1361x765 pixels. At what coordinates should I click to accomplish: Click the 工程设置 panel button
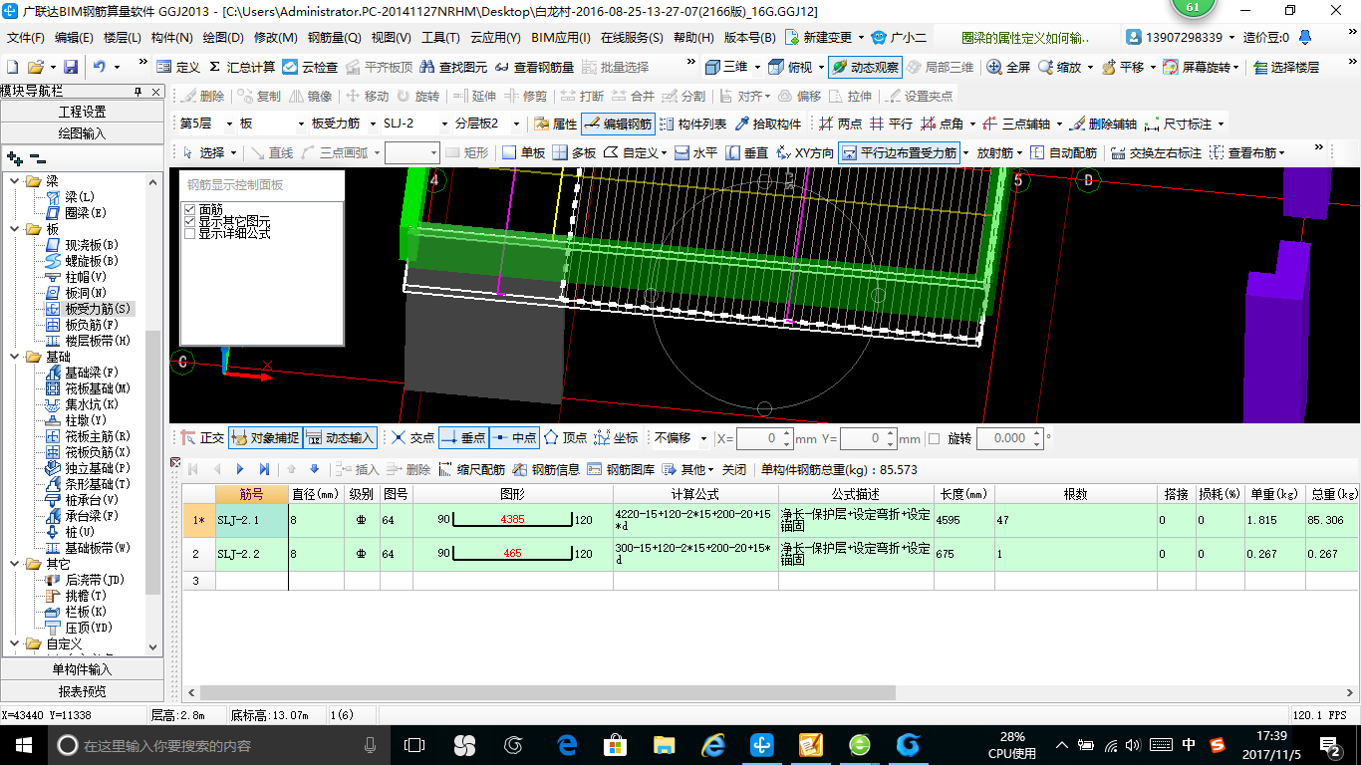[x=82, y=112]
